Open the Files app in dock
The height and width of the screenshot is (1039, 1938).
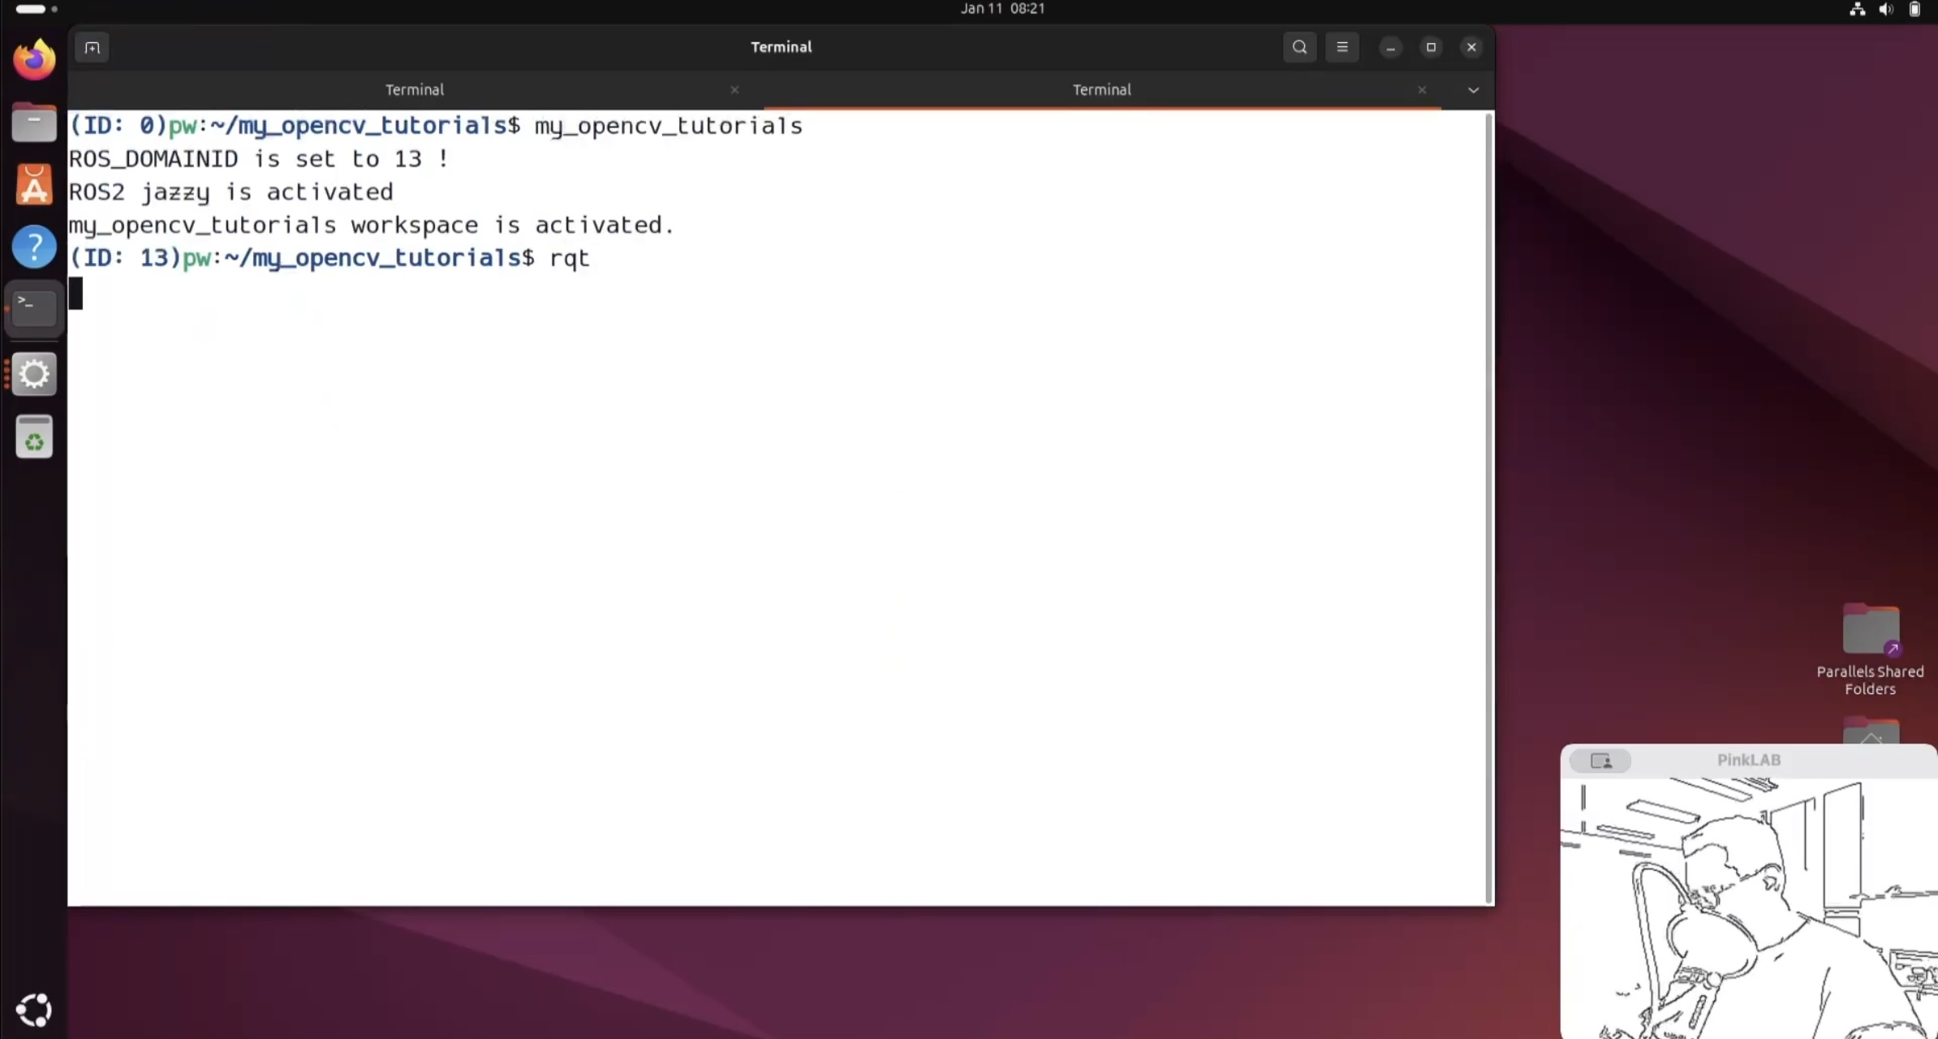(x=34, y=123)
